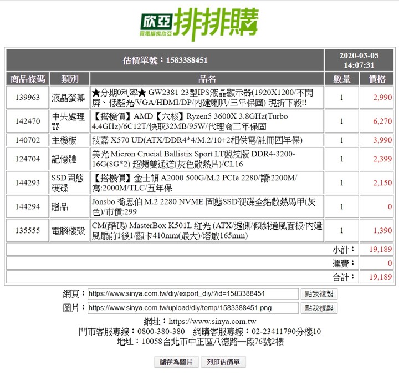Click the price 2,150

point(382,183)
